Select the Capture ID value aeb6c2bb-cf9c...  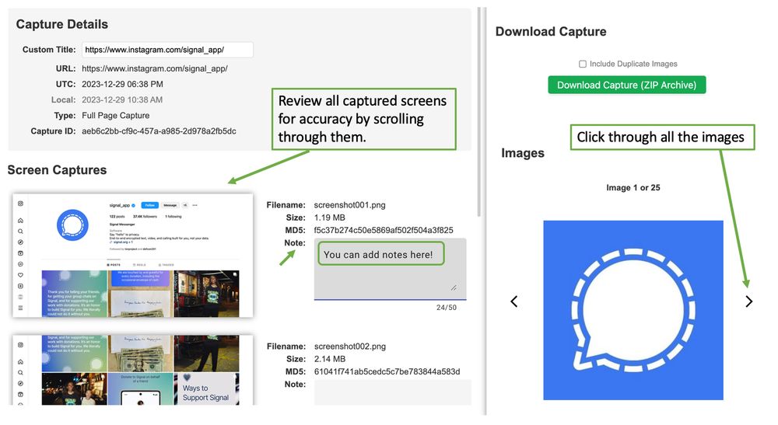[159, 131]
